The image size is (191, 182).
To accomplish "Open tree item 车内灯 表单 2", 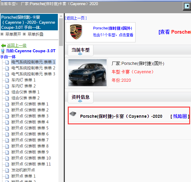I will pos(23,86).
